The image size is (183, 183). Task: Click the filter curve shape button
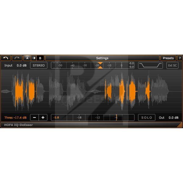coord(150,65)
